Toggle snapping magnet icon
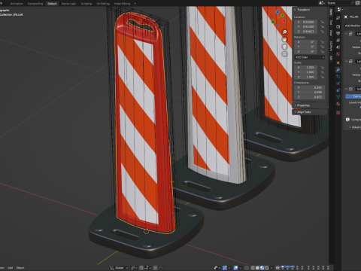The height and width of the screenshot is (271, 361). 141,268
